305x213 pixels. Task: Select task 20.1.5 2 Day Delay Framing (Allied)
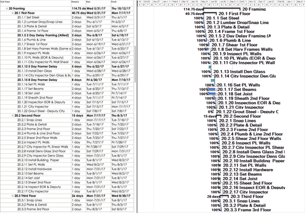point(43,35)
